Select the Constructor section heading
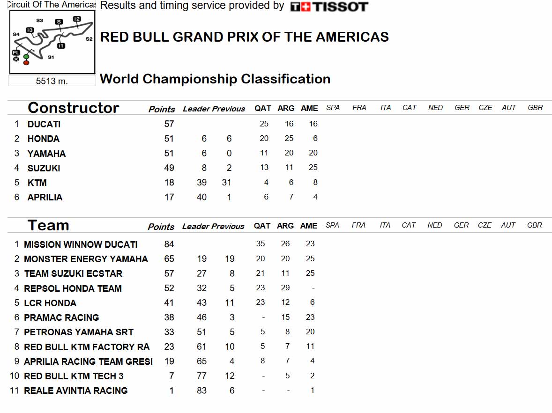This screenshot has width=552, height=413. 74,108
